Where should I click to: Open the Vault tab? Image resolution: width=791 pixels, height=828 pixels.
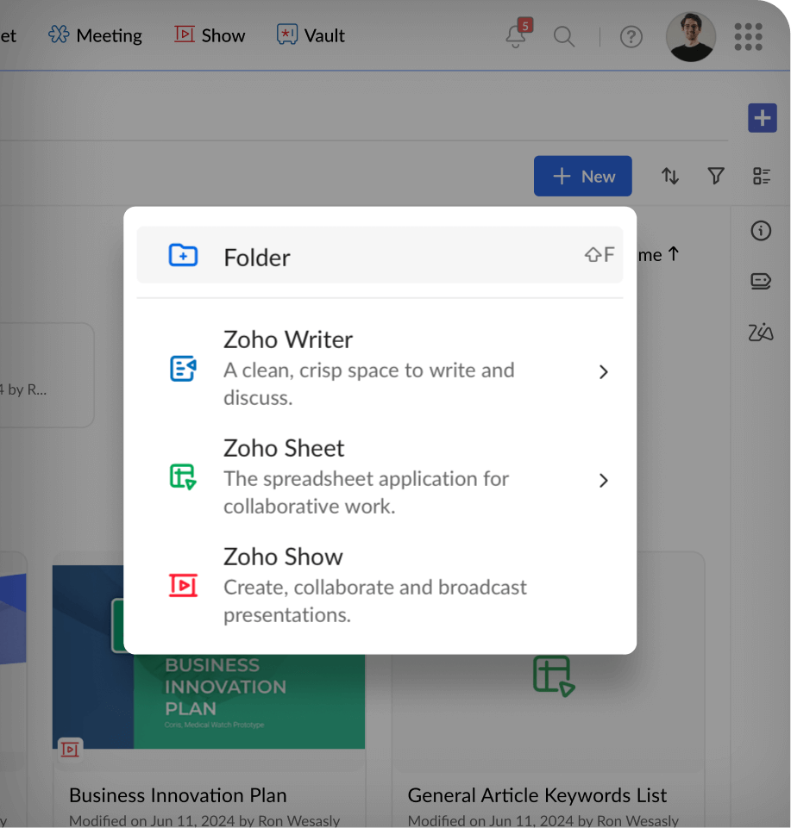pyautogui.click(x=311, y=35)
